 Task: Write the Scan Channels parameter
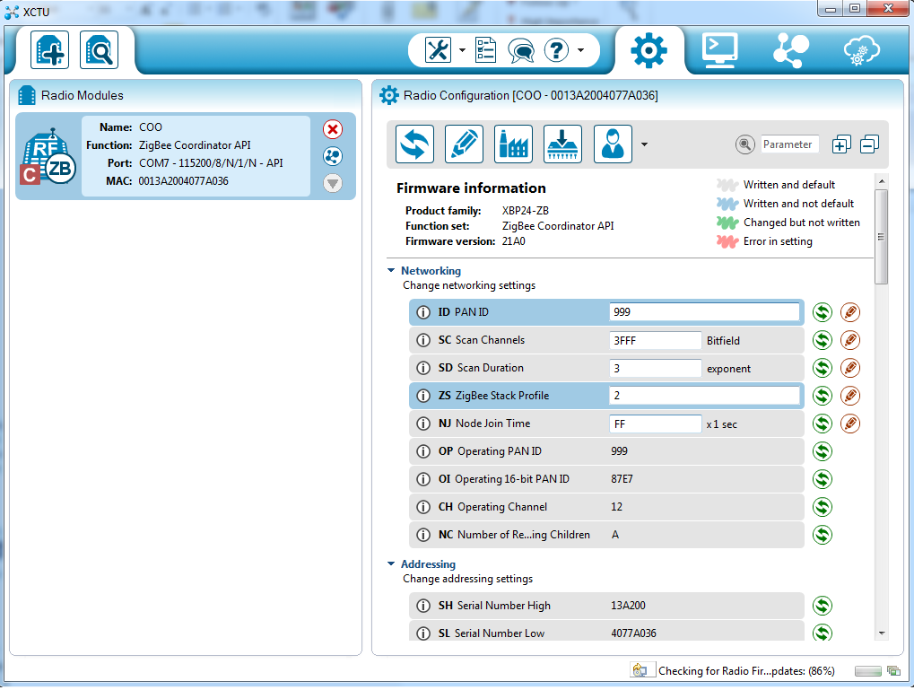[850, 340]
